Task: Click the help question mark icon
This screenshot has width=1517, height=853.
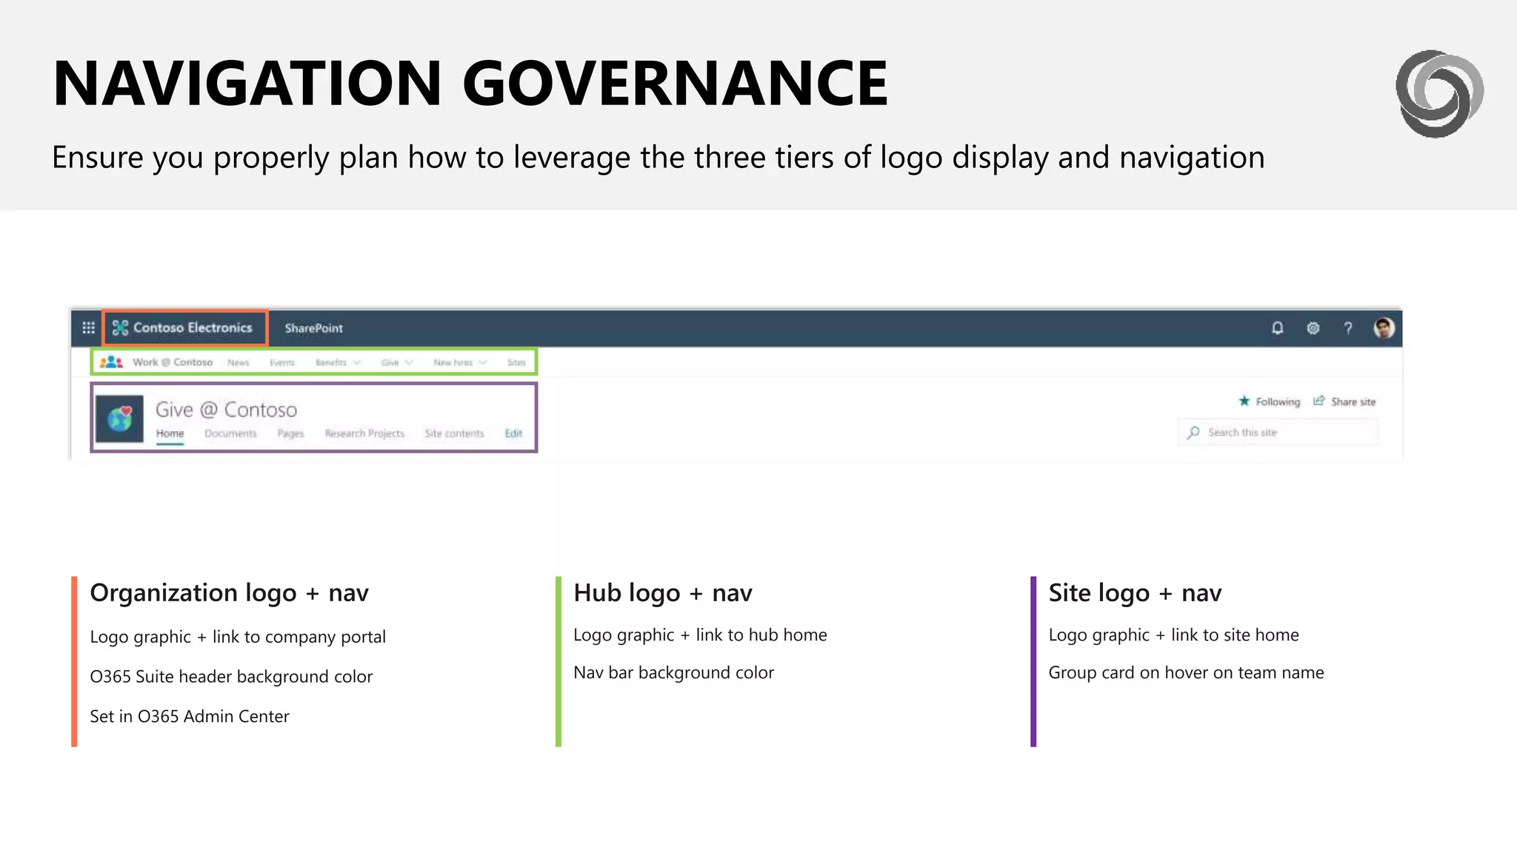Action: [1348, 328]
